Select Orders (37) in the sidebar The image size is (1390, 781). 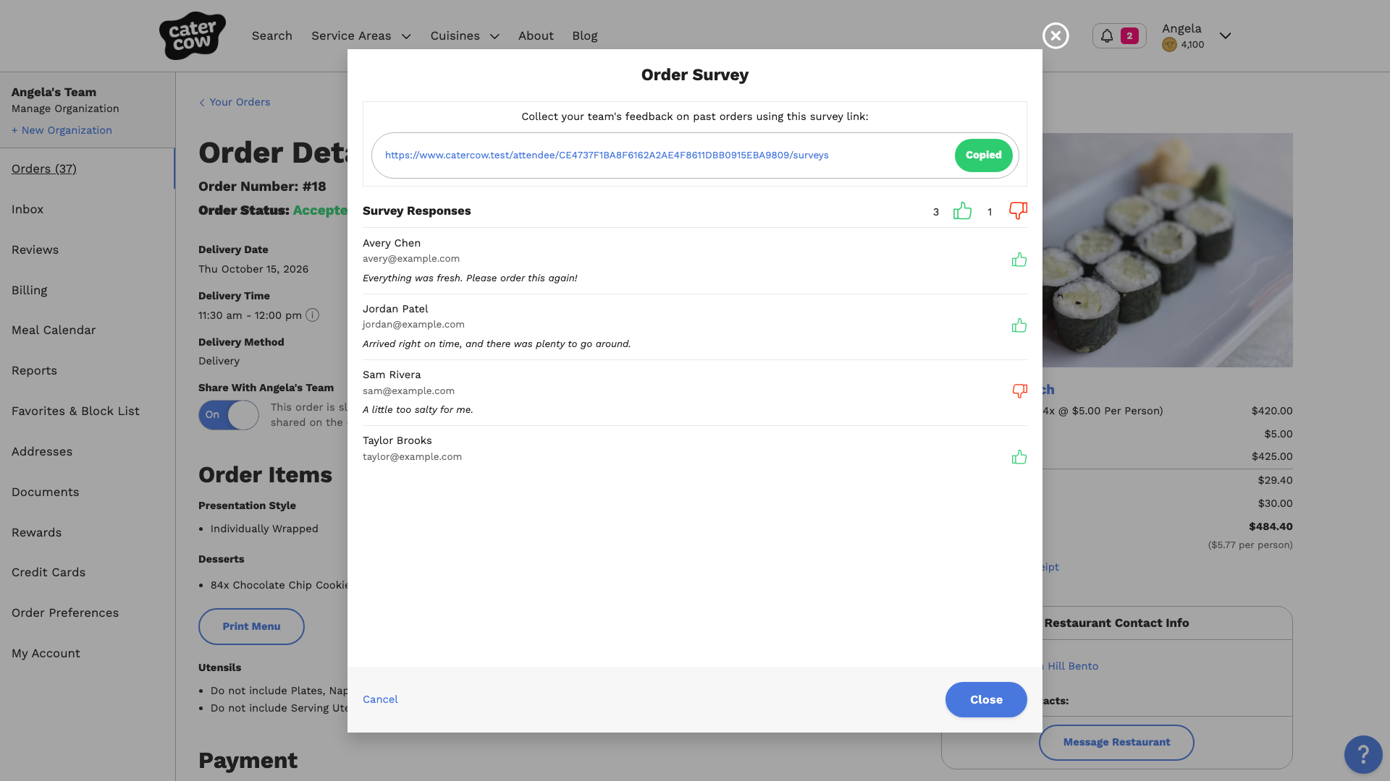(x=44, y=169)
